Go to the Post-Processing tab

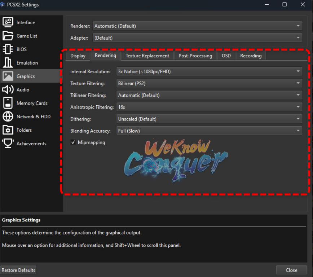195,56
